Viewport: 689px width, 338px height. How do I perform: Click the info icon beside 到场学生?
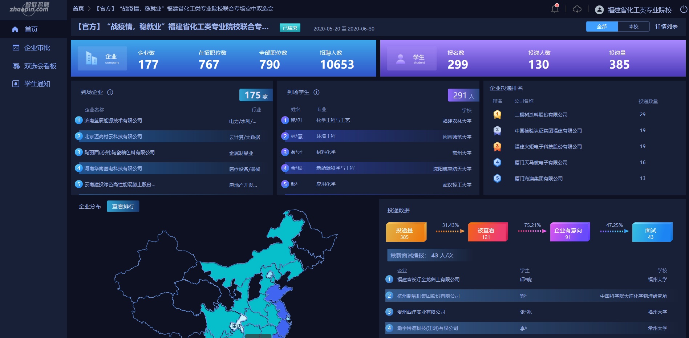(x=316, y=92)
